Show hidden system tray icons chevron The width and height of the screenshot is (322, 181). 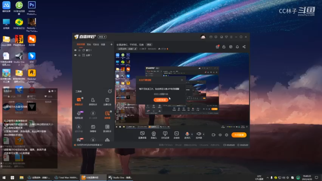click(x=267, y=177)
